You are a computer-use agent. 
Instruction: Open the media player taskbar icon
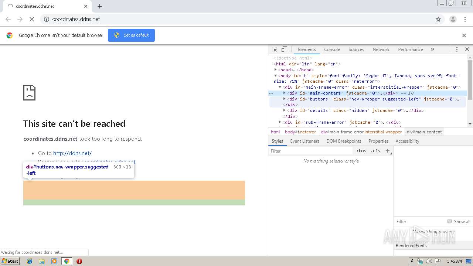pos(54,261)
